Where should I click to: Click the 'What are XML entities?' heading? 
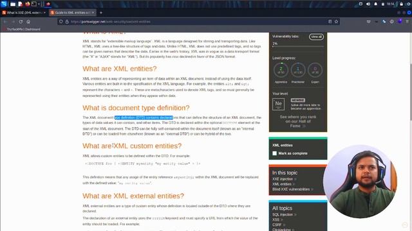click(120, 69)
